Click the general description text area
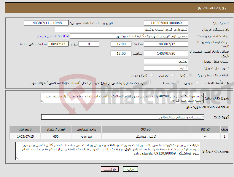Screen dimensions: 234x177 pyautogui.click(x=122, y=98)
